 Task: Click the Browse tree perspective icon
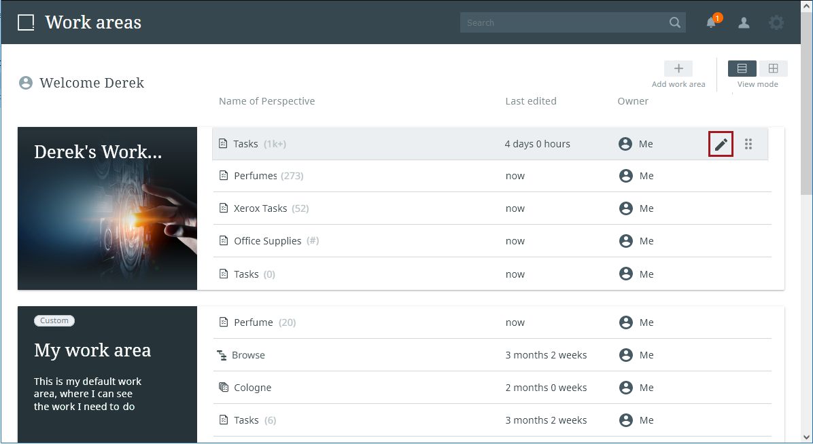coord(222,355)
